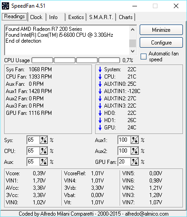The width and height of the screenshot is (187, 217).
Task: Close the SpeedFan window
Action: pyautogui.click(x=176, y=6)
